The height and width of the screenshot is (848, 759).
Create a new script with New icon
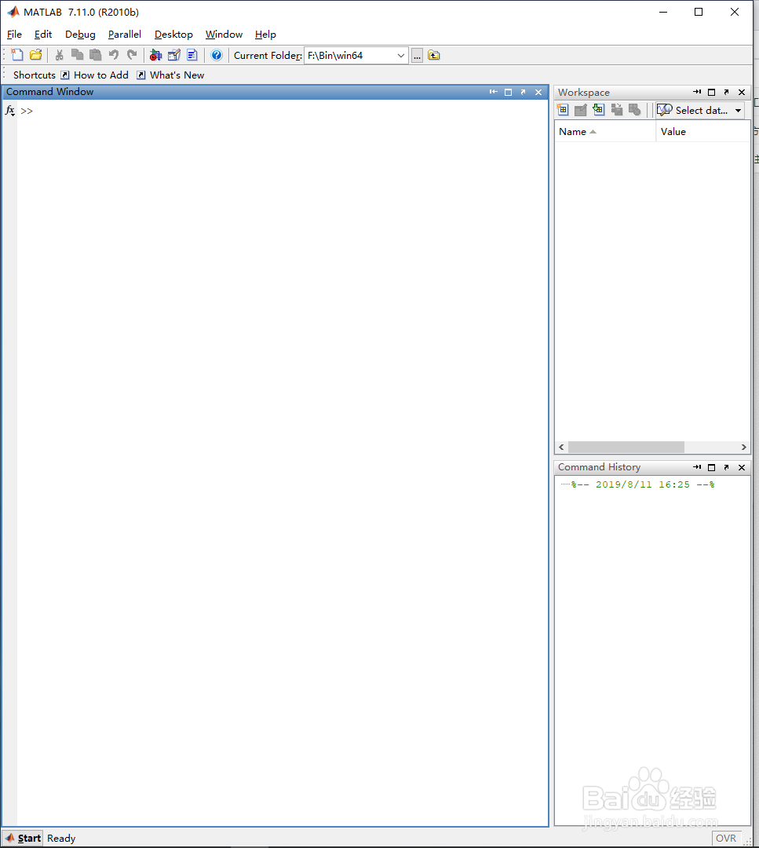point(17,55)
